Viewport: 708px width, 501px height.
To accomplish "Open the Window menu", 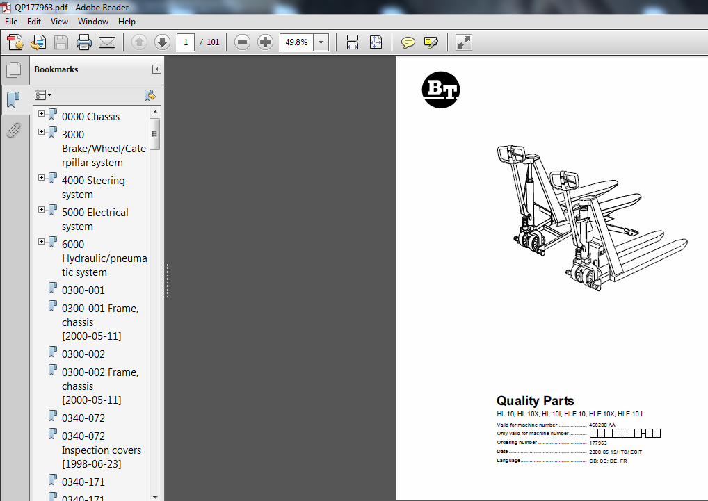I will click(x=93, y=22).
